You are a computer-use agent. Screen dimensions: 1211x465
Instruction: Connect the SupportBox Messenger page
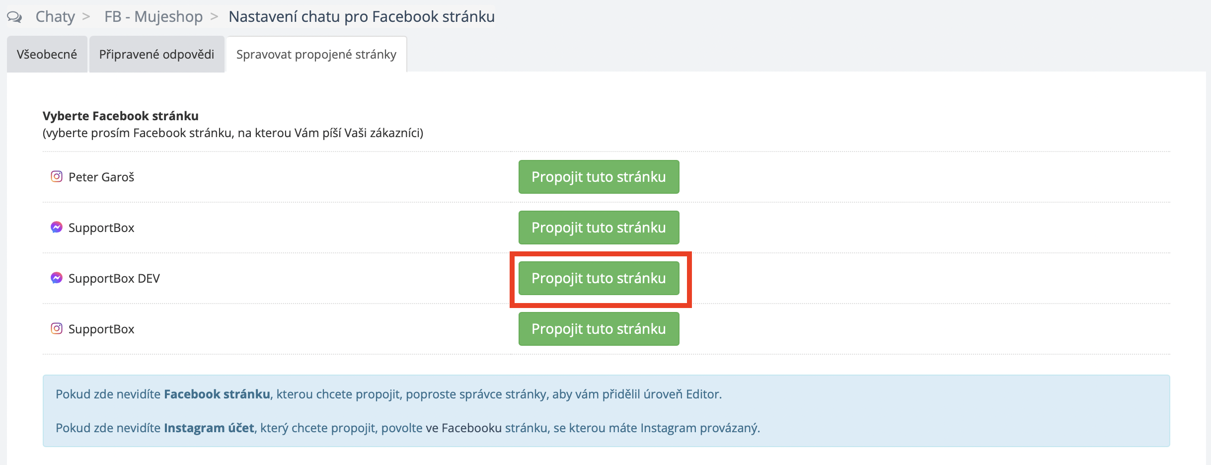[599, 228]
